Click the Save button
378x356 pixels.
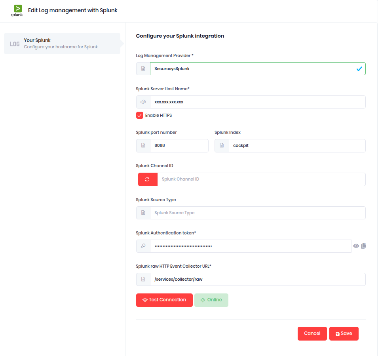344,333
